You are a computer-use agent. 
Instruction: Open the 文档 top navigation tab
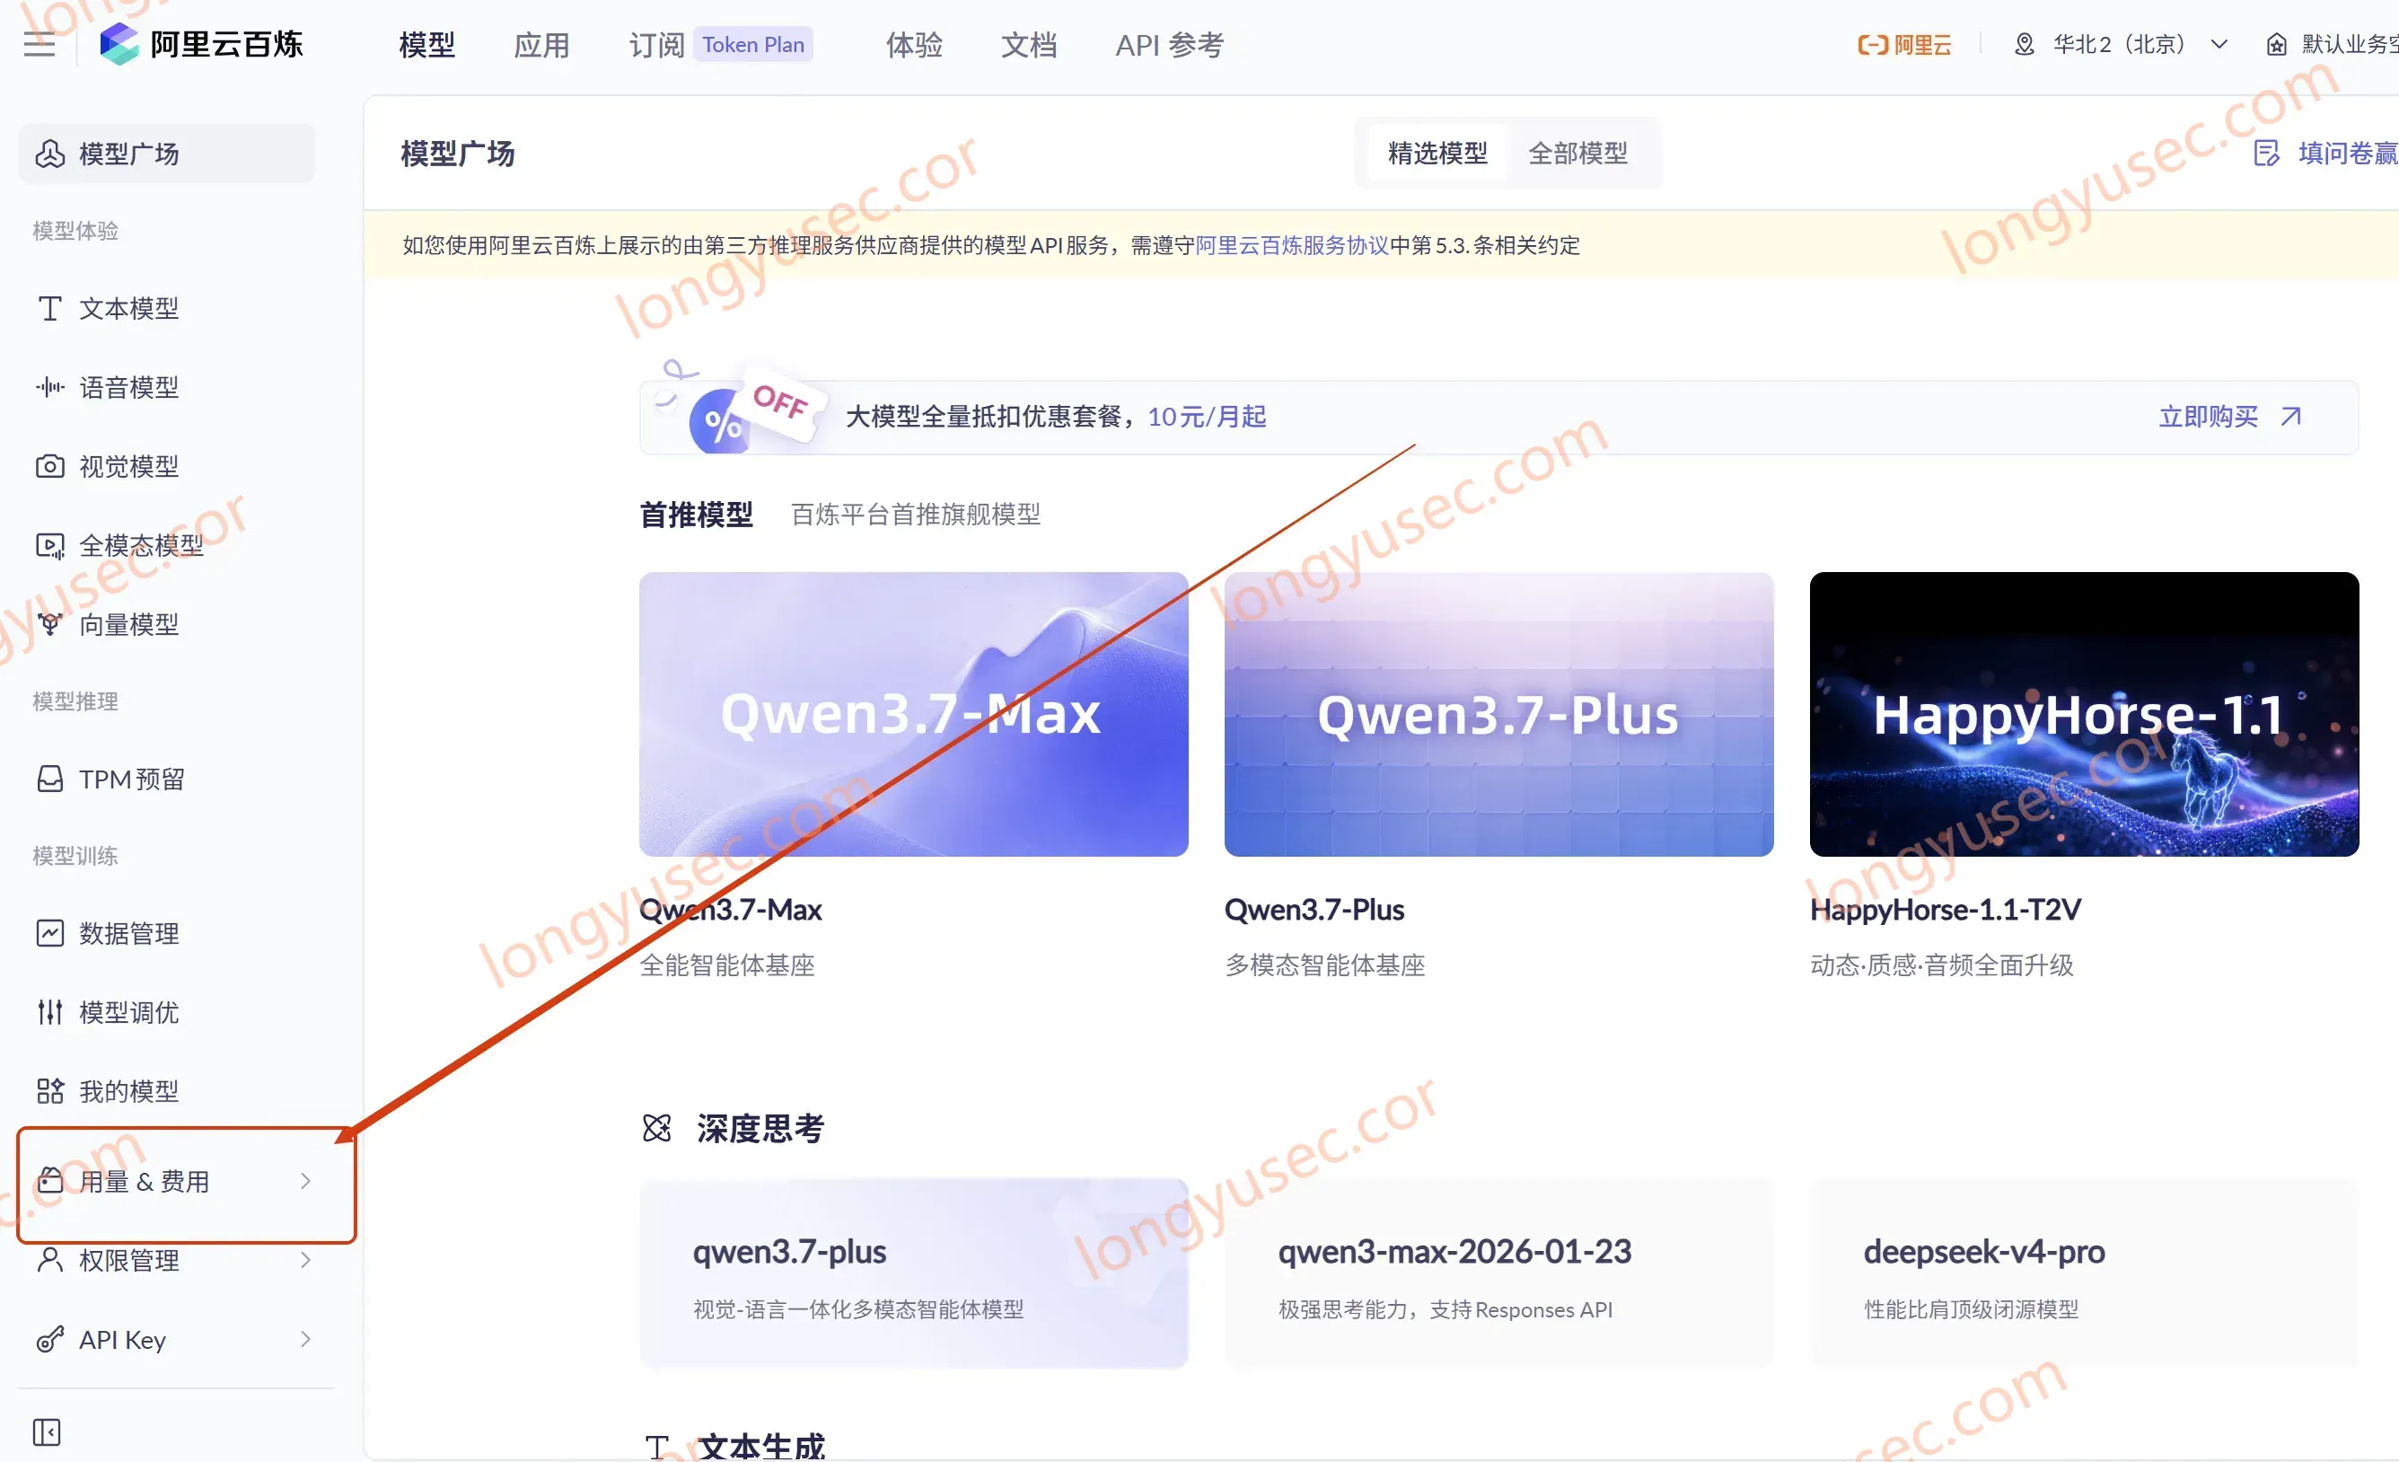(1029, 45)
